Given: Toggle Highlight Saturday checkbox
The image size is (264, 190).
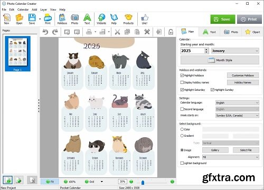Looking at the screenshot, I should (x=182, y=90).
